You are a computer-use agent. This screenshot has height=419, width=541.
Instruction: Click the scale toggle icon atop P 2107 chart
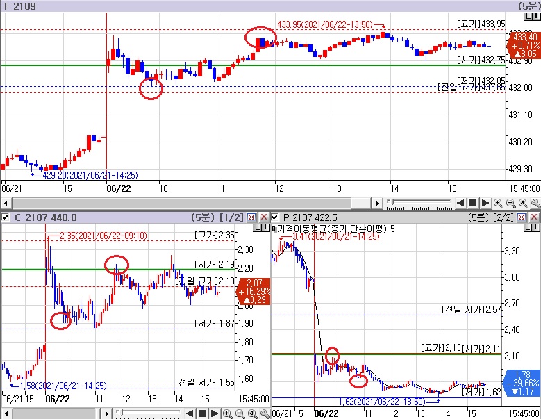tap(532, 227)
